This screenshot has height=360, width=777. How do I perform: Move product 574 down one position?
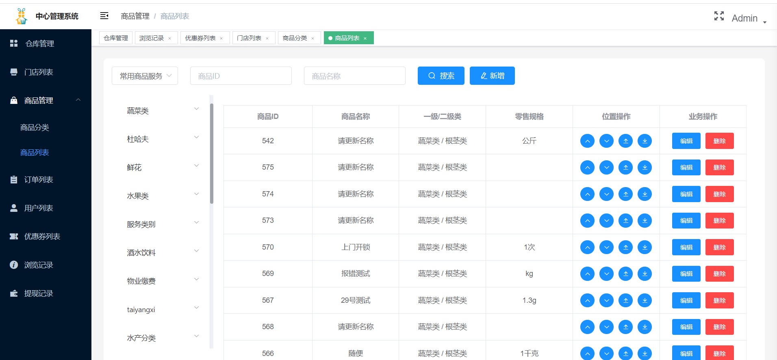pos(606,194)
